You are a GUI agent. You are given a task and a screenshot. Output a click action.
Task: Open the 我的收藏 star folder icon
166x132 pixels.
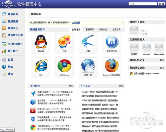pos(4,21)
